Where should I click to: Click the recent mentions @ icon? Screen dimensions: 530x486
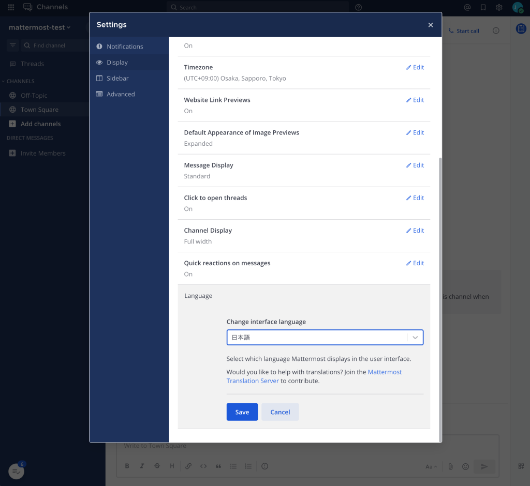pos(467,7)
